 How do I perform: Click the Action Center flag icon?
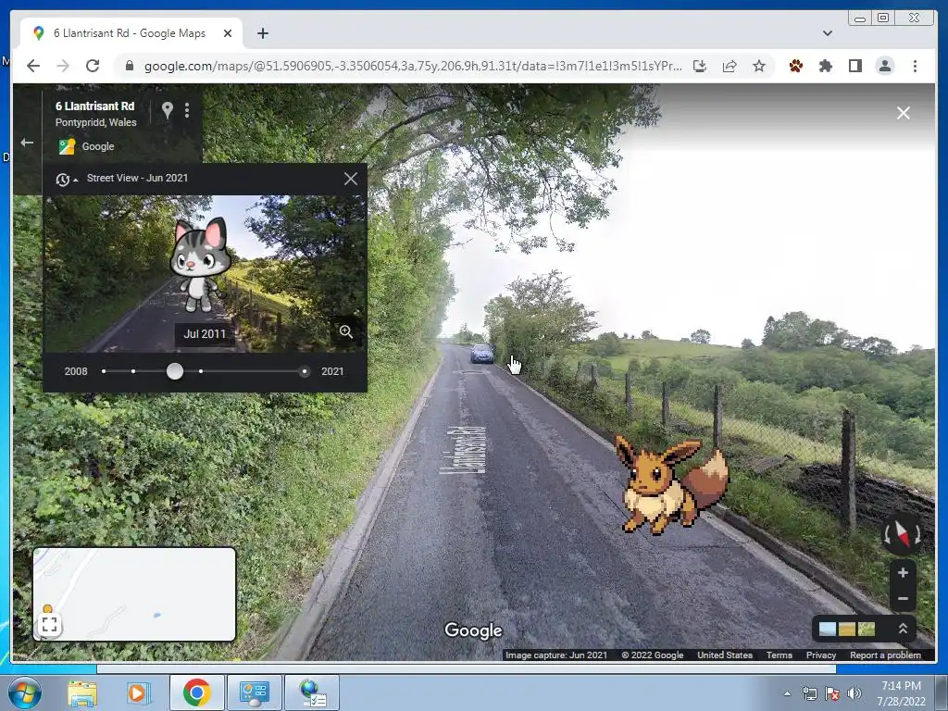(x=832, y=693)
